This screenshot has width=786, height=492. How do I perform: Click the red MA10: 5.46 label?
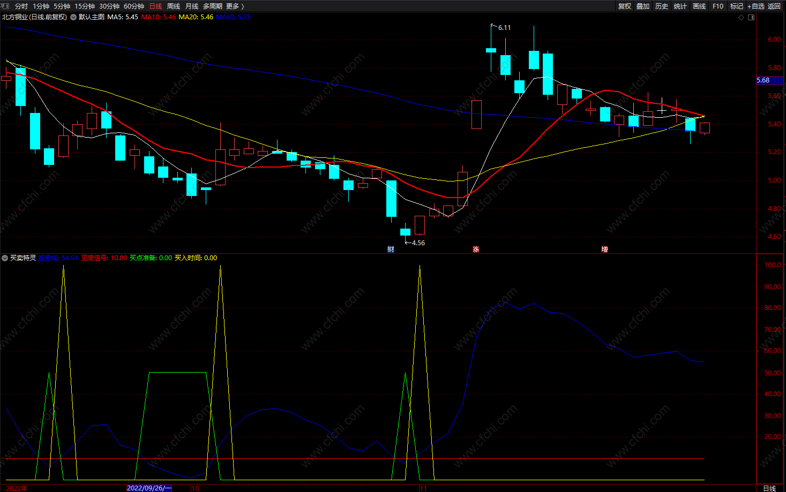tap(159, 17)
